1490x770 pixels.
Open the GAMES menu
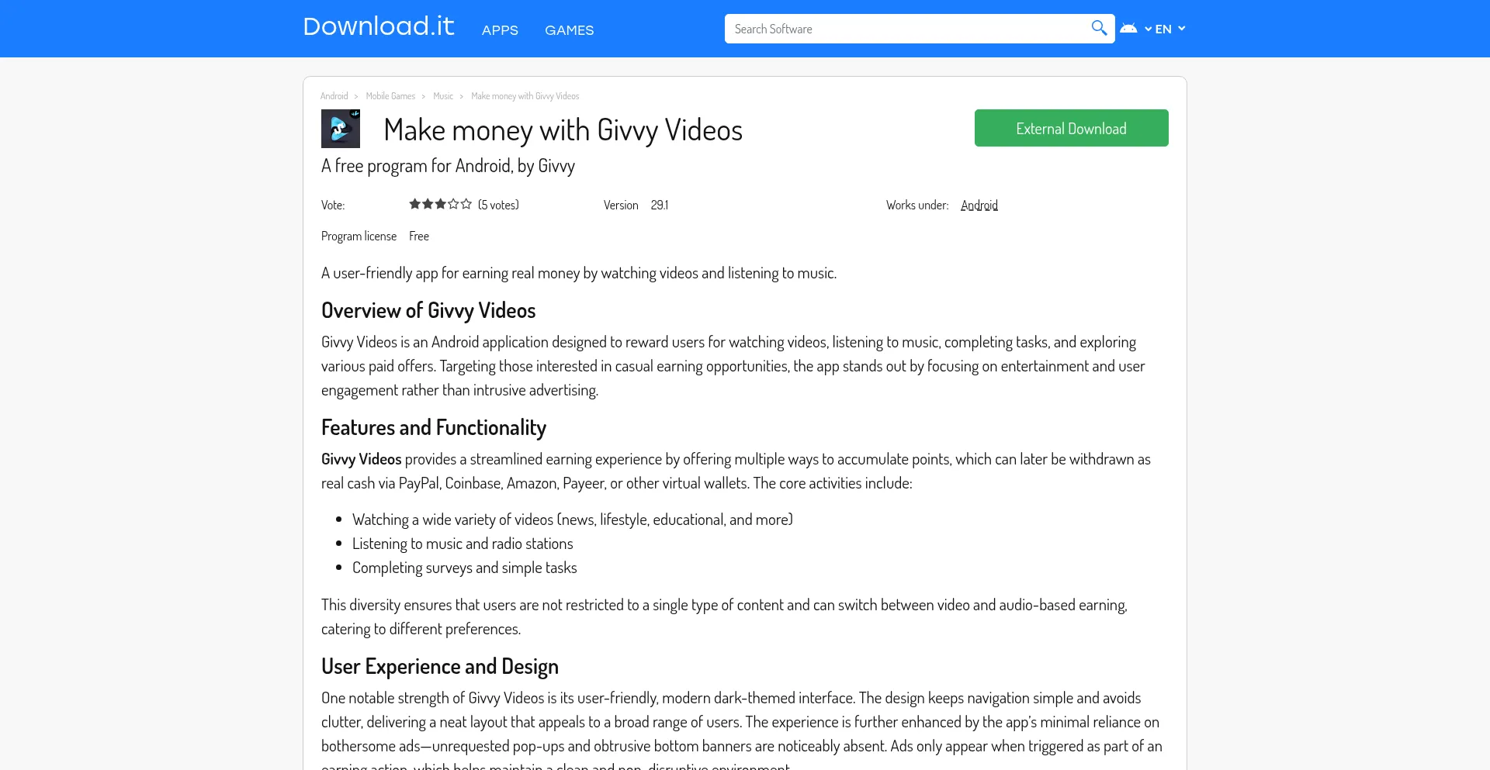569,30
